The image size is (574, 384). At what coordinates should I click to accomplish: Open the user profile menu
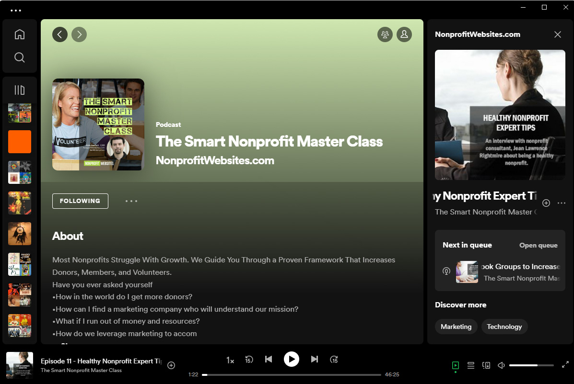[404, 34]
